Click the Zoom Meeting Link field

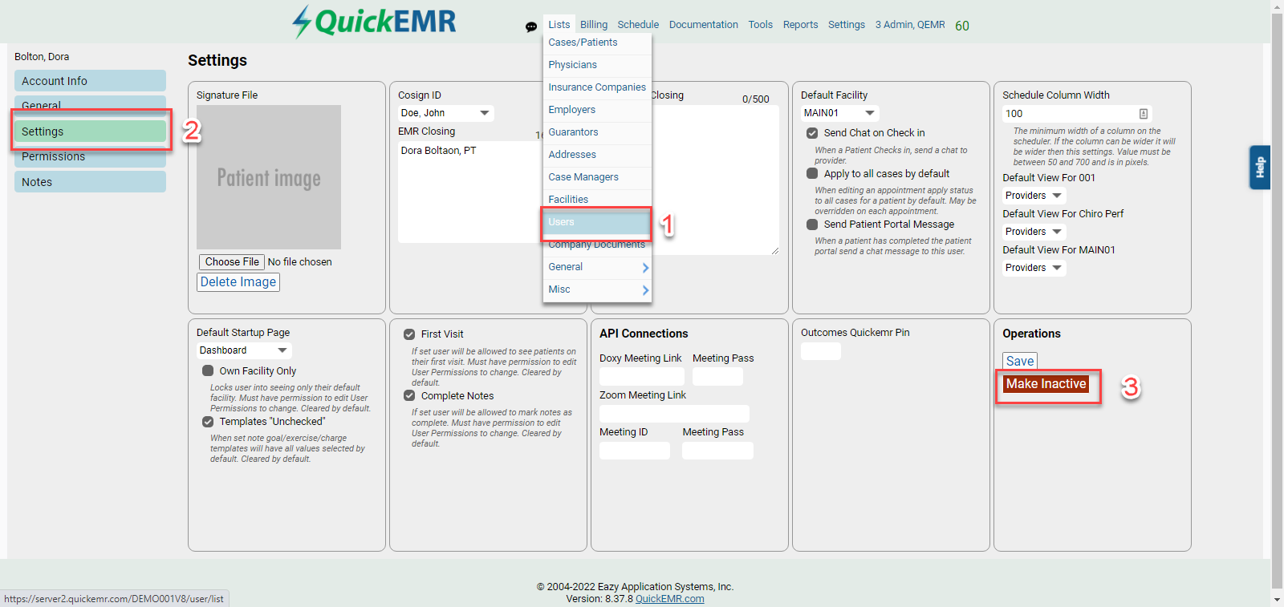[x=674, y=414]
